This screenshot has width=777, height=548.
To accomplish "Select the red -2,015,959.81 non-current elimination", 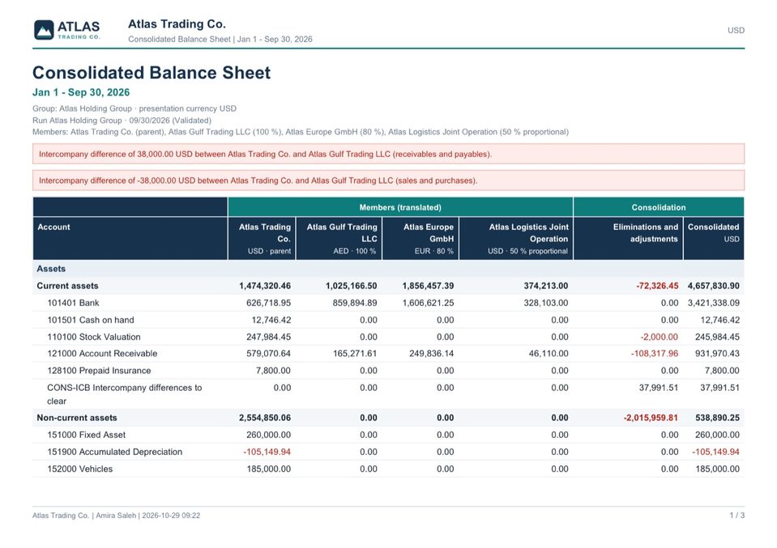I will [x=651, y=418].
